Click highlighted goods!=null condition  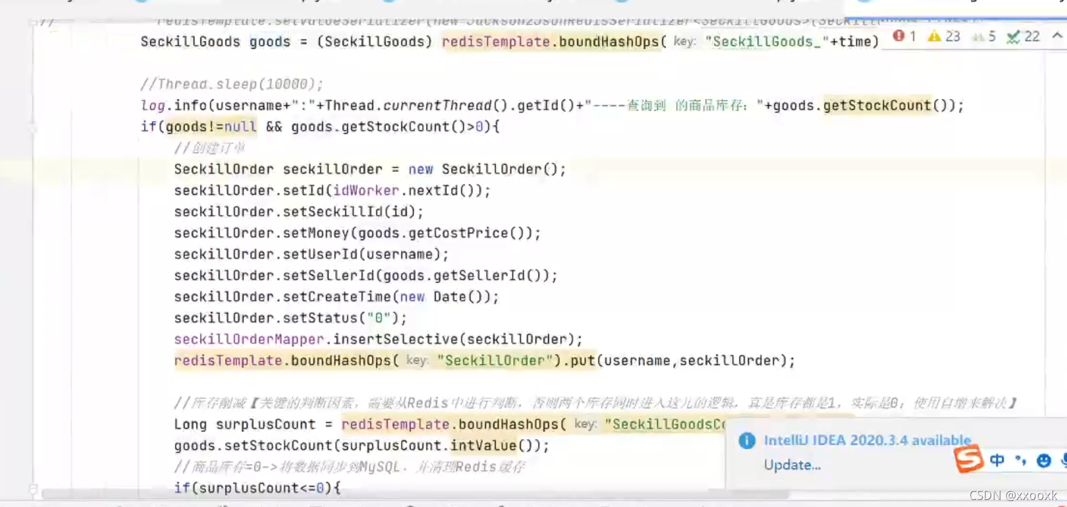pos(211,127)
